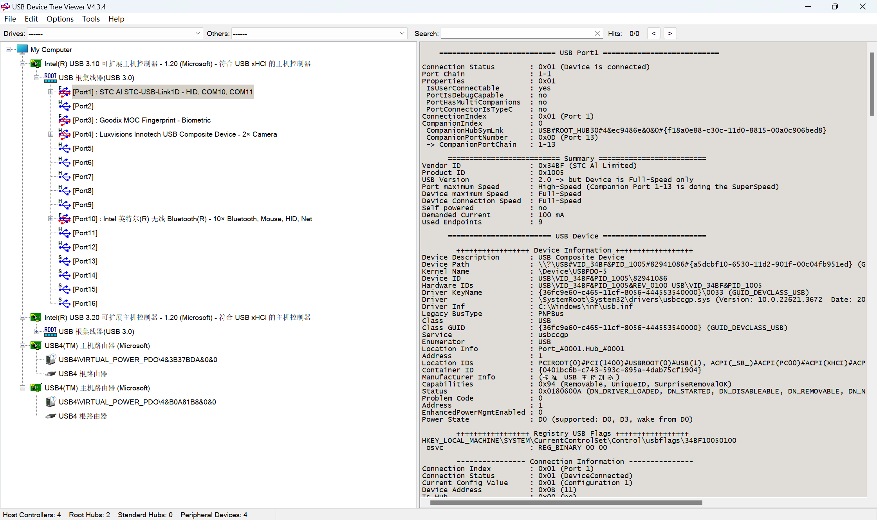Open the Options menu

pos(60,19)
